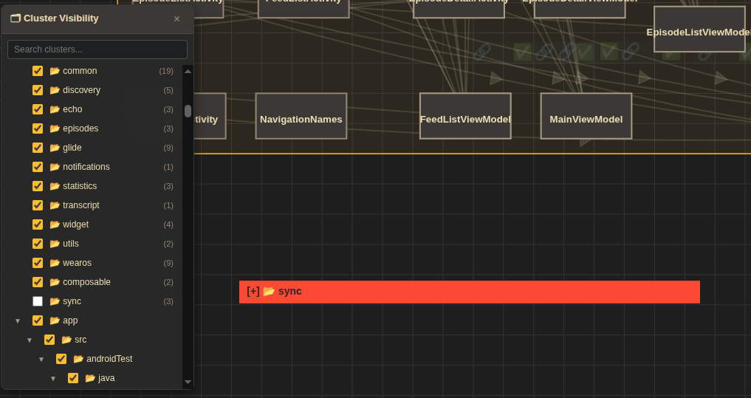The height and width of the screenshot is (398, 751).
Task: Click the widget folder icon
Action: [x=55, y=224]
